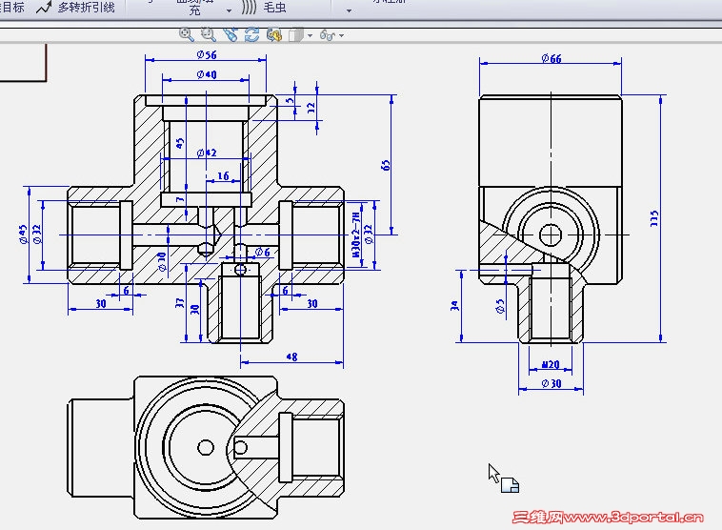Click the Display Style cube icon
Image resolution: width=722 pixels, height=530 pixels.
(295, 35)
